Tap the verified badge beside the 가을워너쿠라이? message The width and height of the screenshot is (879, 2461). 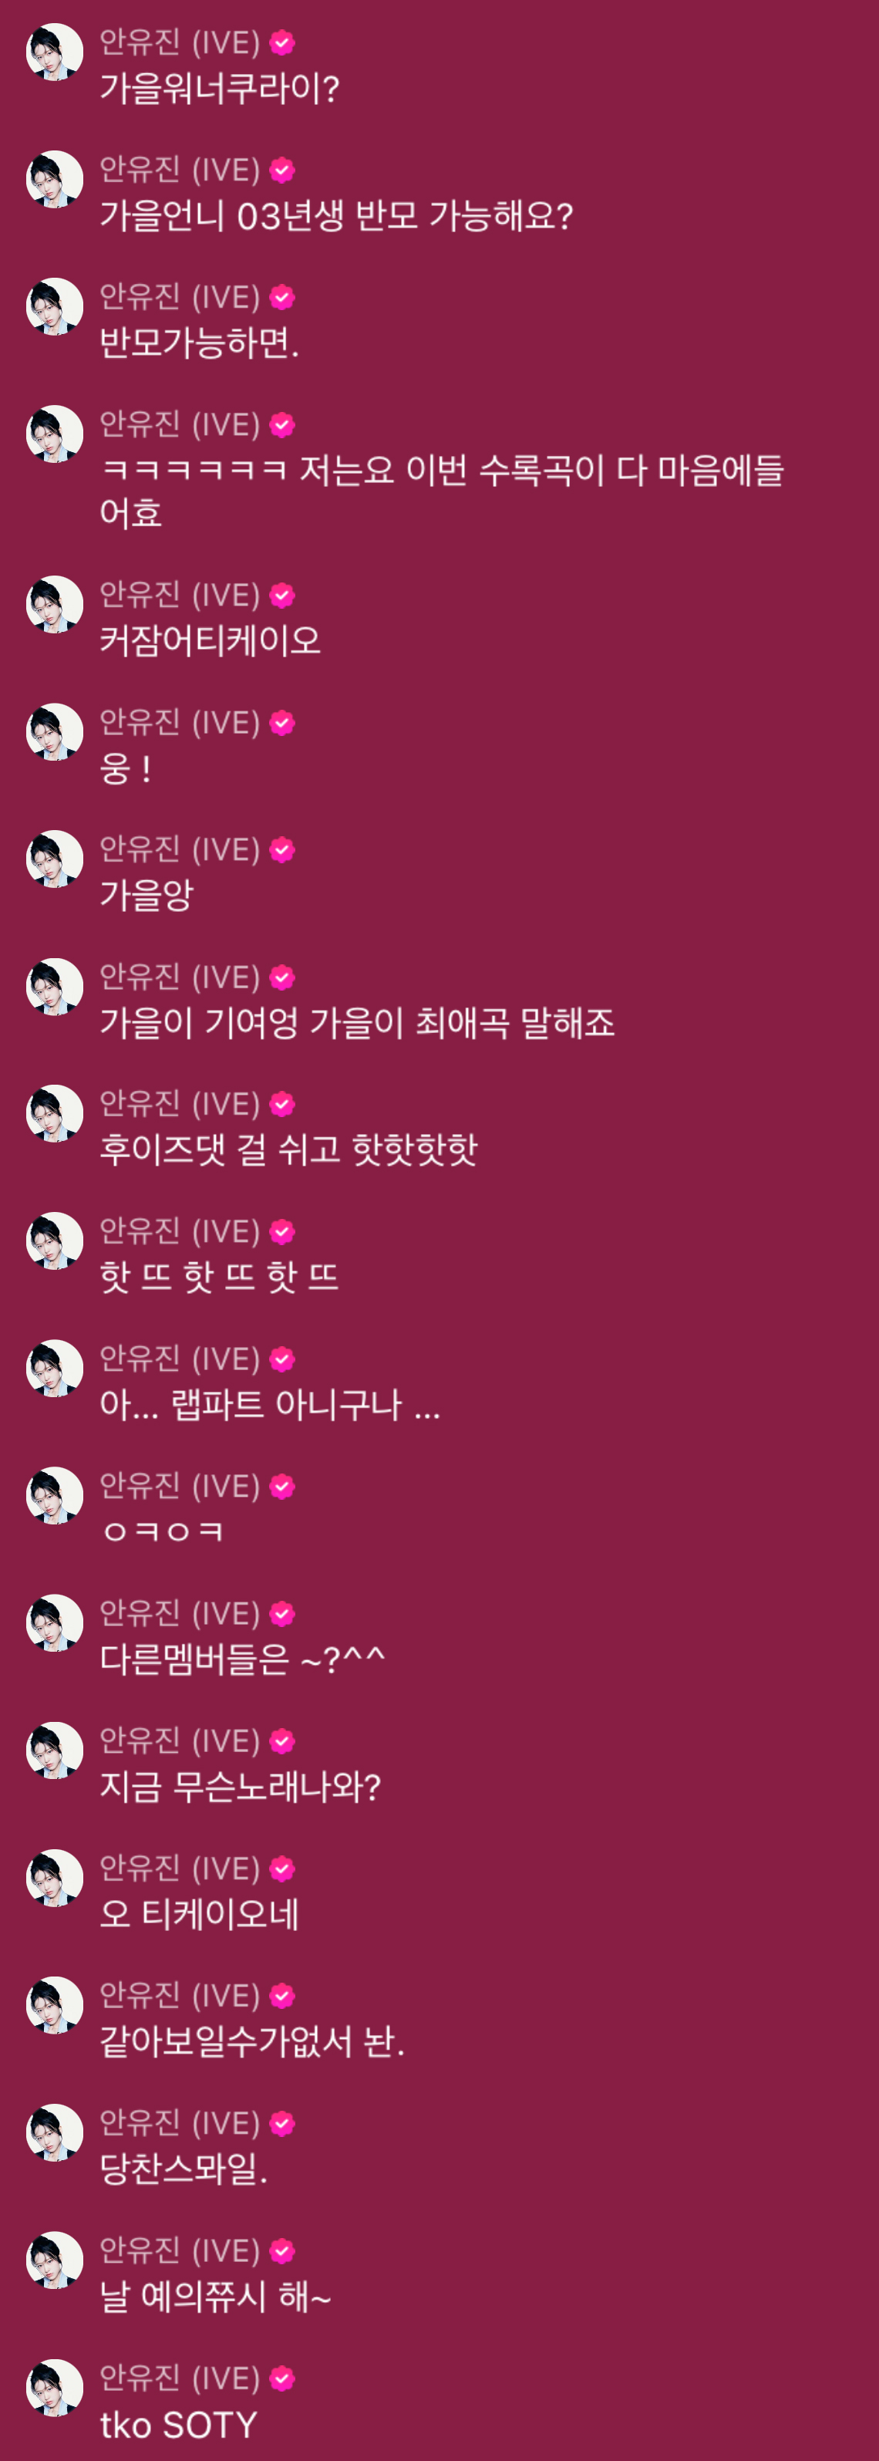(282, 43)
